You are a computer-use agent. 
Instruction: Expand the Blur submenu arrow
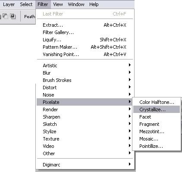click(x=129, y=72)
